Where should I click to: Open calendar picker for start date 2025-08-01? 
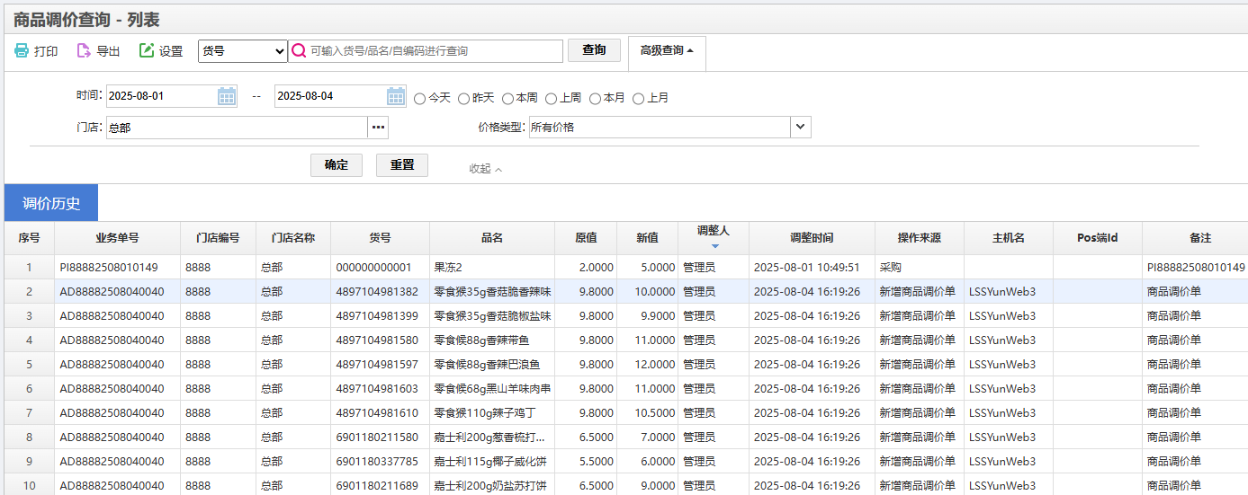(x=227, y=96)
